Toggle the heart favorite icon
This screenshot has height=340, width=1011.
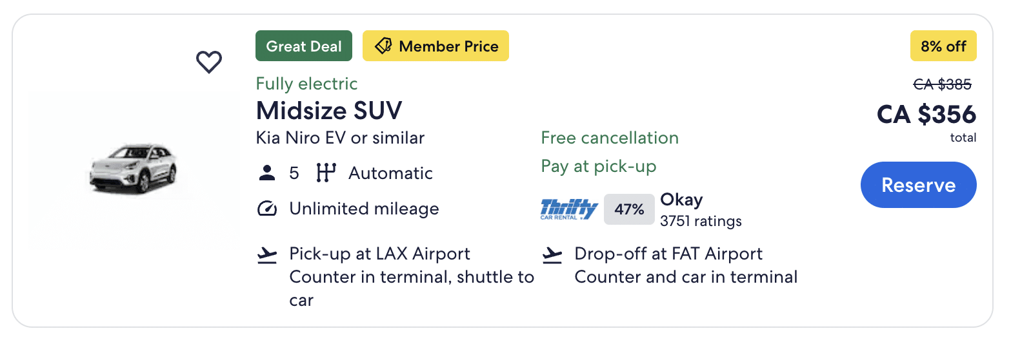point(208,62)
